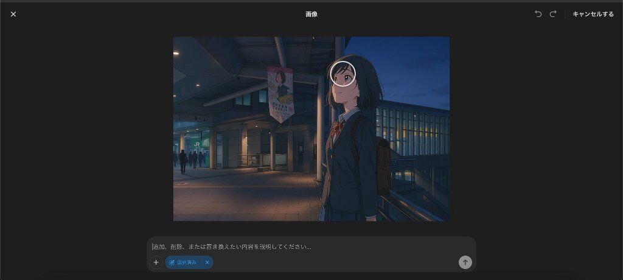Screen dimensions: 623x280
Task: Send the edit prompt with the up-arrow button
Action: tap(465, 262)
